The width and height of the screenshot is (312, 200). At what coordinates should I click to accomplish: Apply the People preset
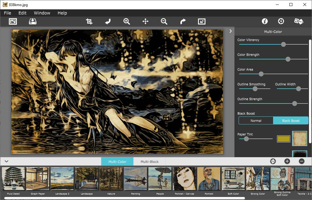(x=160, y=179)
